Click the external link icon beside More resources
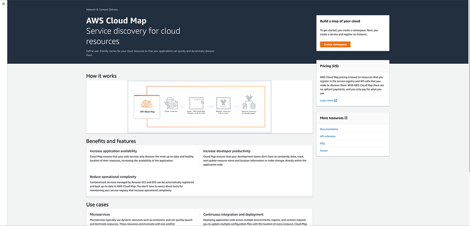The width and height of the screenshot is (470, 226). [x=347, y=118]
